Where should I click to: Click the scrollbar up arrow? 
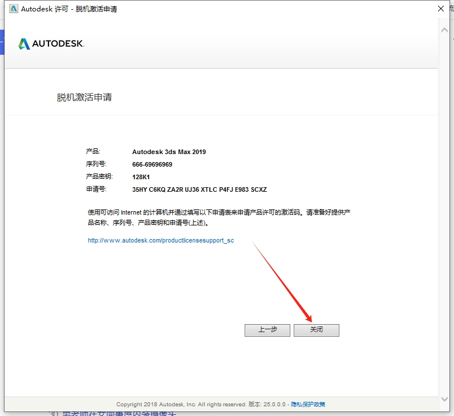tap(444, 30)
